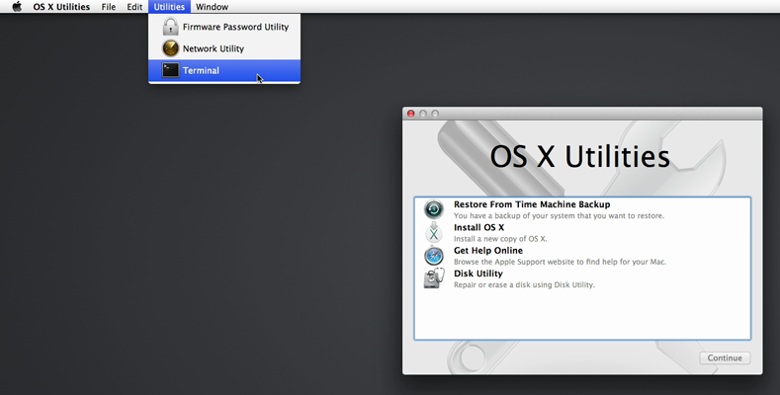780x395 pixels.
Task: Click the Safari compass icon
Action: pyautogui.click(x=434, y=256)
